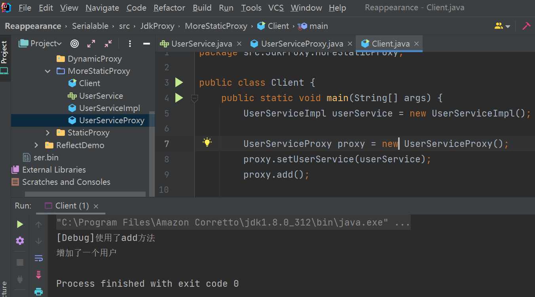
Task: Toggle code folding for main method
Action: coord(194,98)
